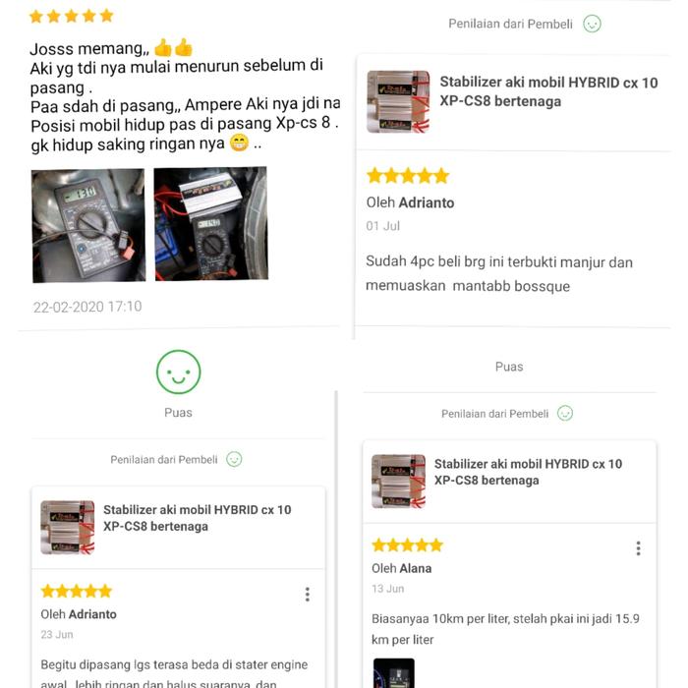Viewport: 688px width, 688px height.
Task: Open Stabilizer aki mobil title above Adrianto 01 Jul
Action: 548,91
